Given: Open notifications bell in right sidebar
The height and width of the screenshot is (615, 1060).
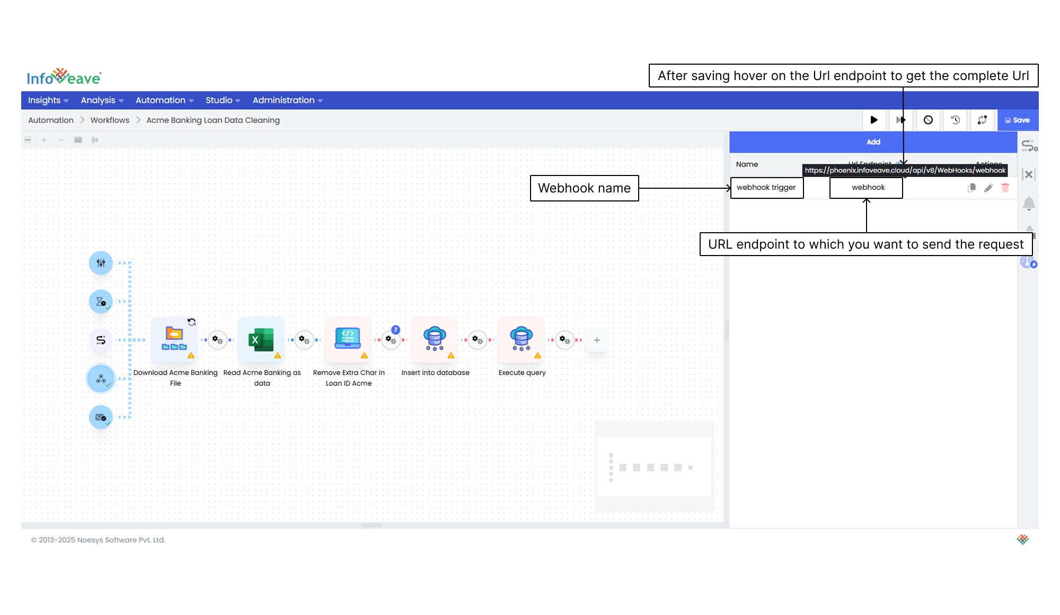Looking at the screenshot, I should 1029,204.
